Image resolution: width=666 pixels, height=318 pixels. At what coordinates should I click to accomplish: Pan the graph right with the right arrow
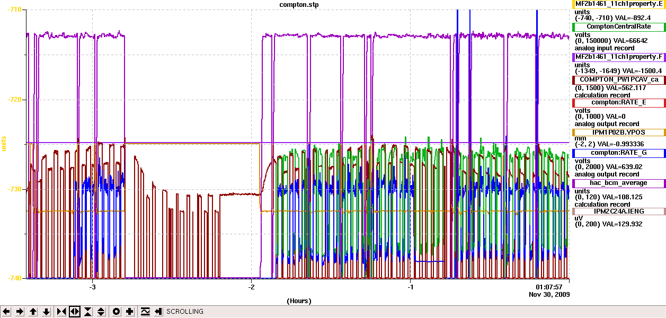pos(20,312)
